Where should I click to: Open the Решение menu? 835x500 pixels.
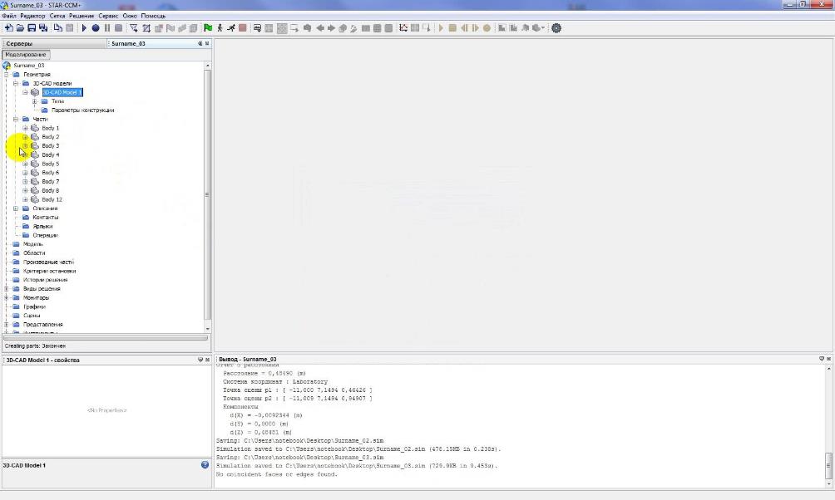(x=81, y=16)
